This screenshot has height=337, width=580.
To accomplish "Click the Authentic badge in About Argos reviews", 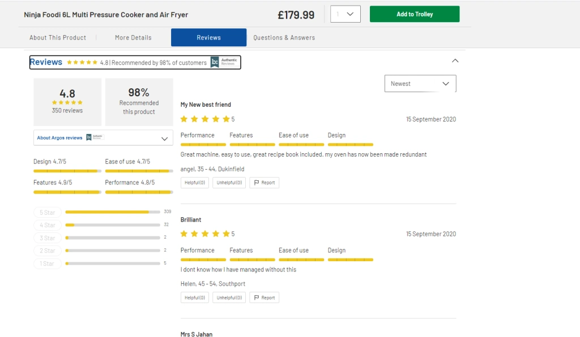I will (95, 137).
